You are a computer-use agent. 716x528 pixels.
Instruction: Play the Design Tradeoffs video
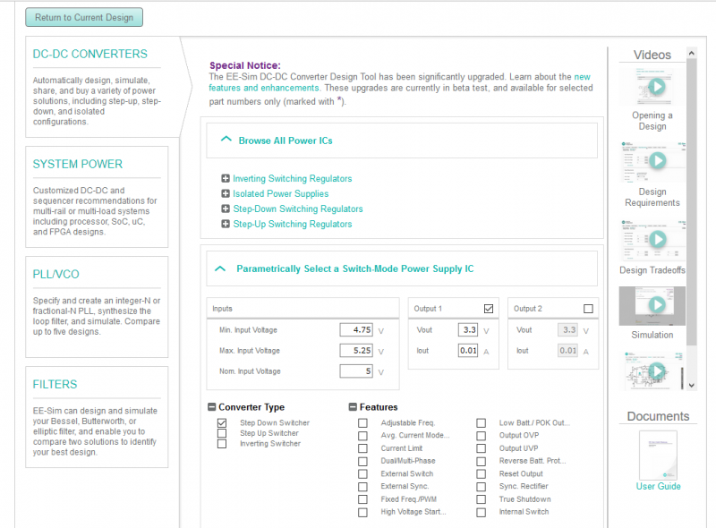pos(658,240)
